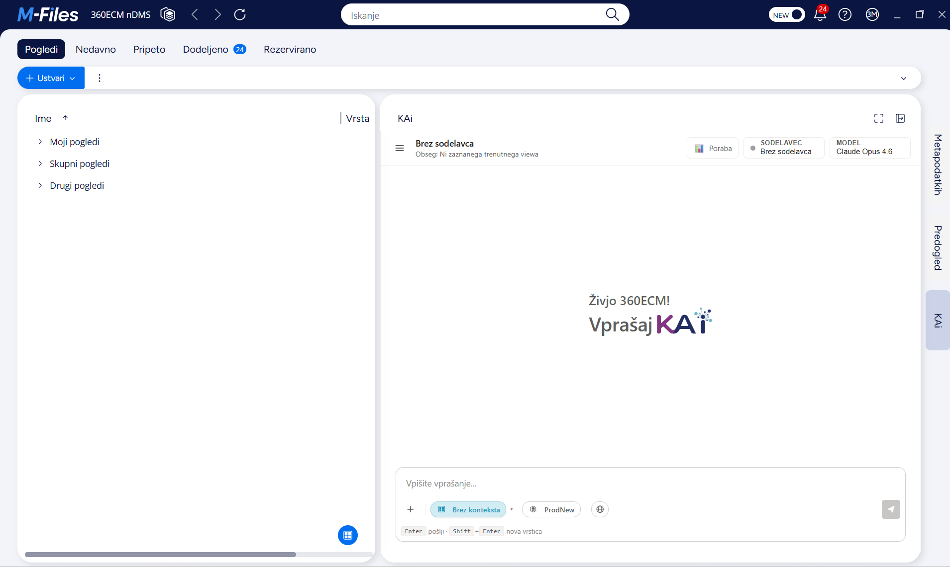The width and height of the screenshot is (950, 567).
Task: Open the Poraba usage chart
Action: point(713,148)
